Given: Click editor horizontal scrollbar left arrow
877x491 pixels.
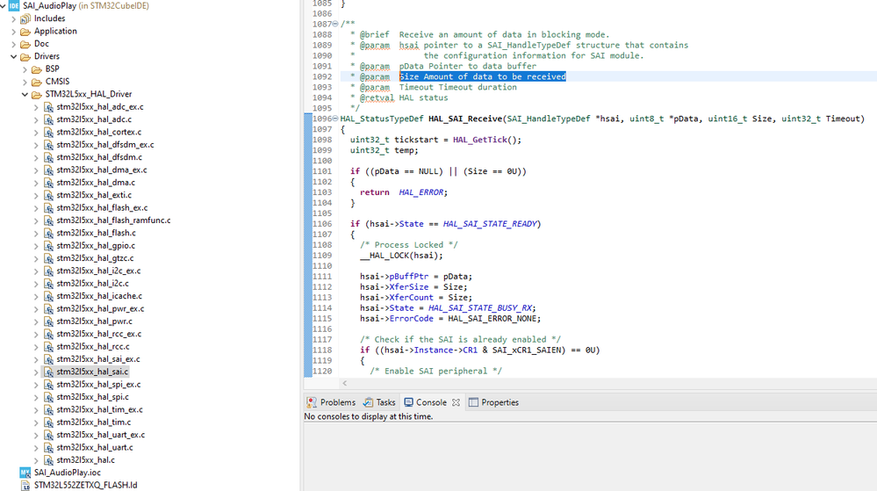Looking at the screenshot, I should coord(344,384).
